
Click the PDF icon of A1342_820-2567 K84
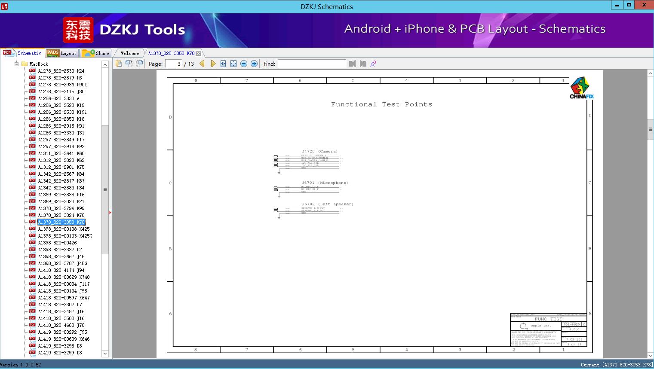(x=32, y=174)
